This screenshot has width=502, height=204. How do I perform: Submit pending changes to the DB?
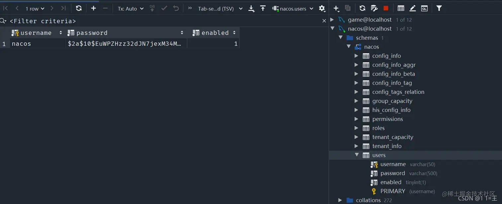tap(152, 8)
